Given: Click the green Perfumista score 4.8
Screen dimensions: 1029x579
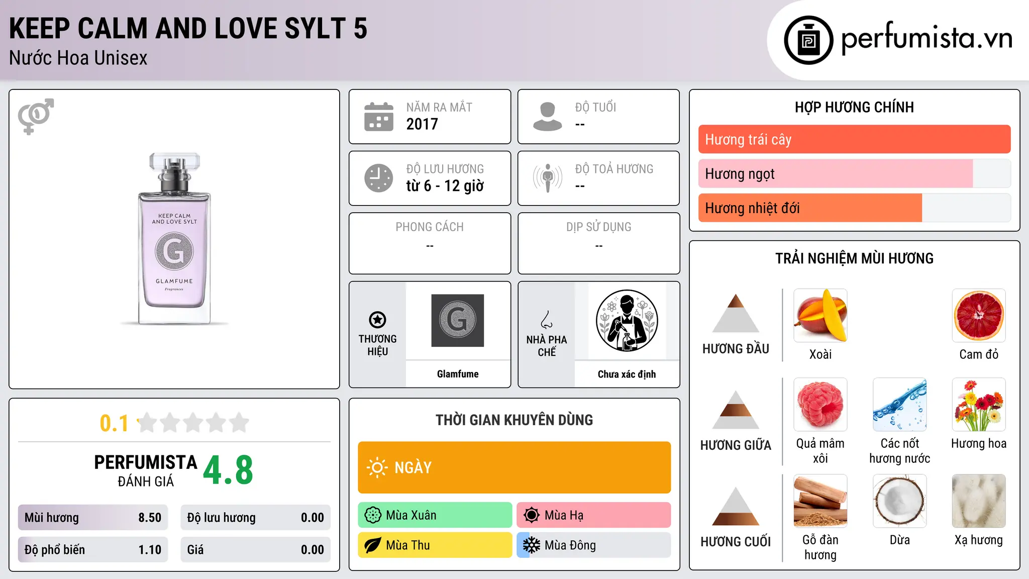Looking at the screenshot, I should [x=228, y=470].
